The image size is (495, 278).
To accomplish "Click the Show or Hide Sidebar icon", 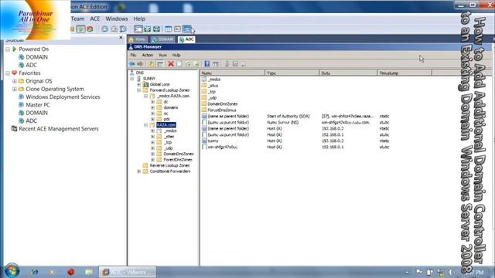I will (138, 29).
